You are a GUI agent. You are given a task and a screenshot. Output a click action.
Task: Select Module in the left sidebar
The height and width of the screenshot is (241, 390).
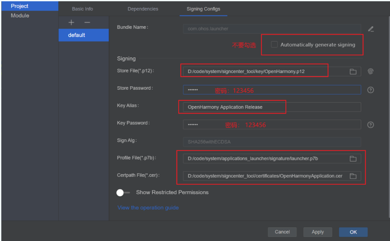coord(20,15)
